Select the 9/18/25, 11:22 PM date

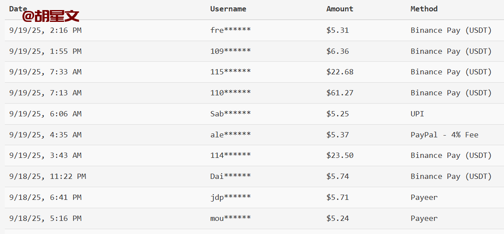point(47,176)
